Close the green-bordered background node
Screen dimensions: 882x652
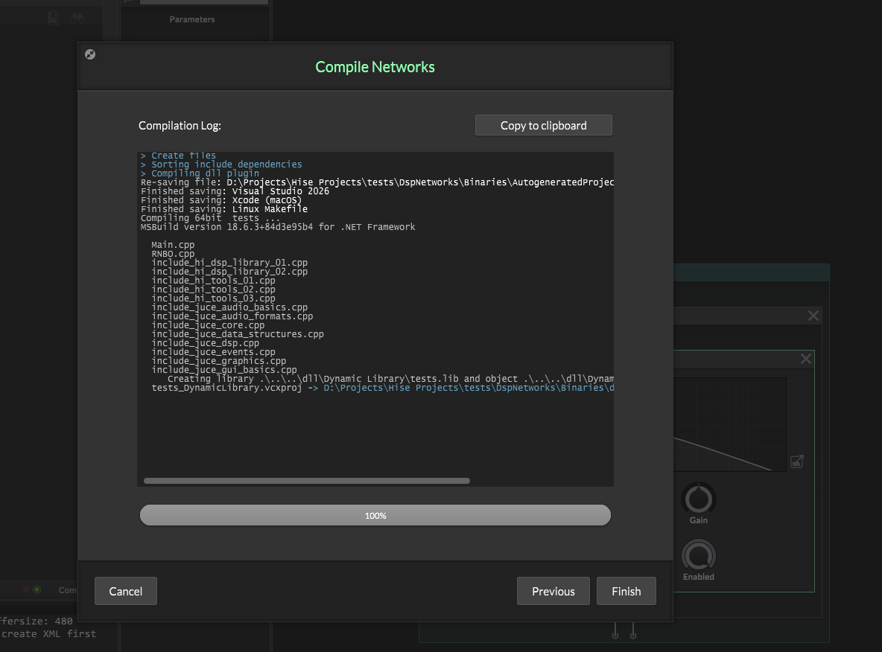(806, 359)
